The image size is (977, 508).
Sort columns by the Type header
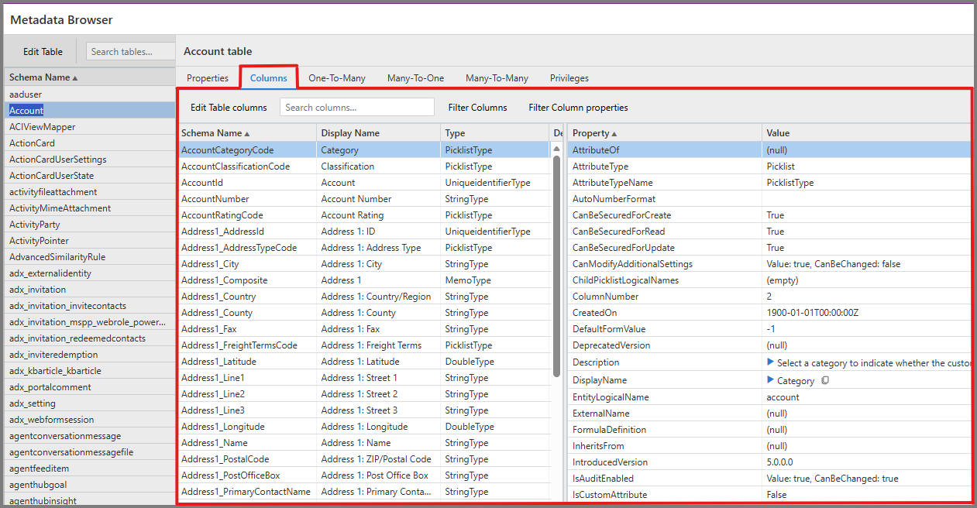click(455, 132)
